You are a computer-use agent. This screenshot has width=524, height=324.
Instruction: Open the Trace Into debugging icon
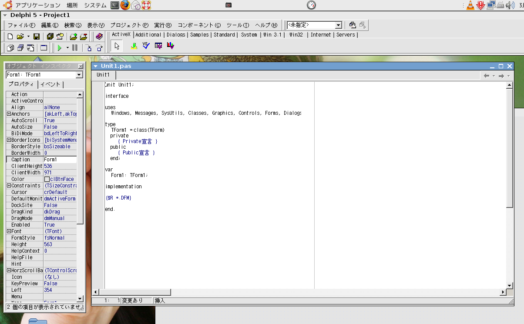[x=90, y=48]
